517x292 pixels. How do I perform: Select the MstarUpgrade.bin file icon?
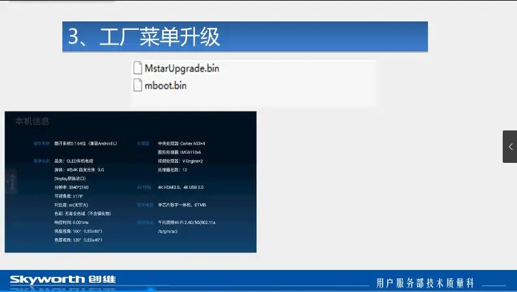[x=138, y=68]
